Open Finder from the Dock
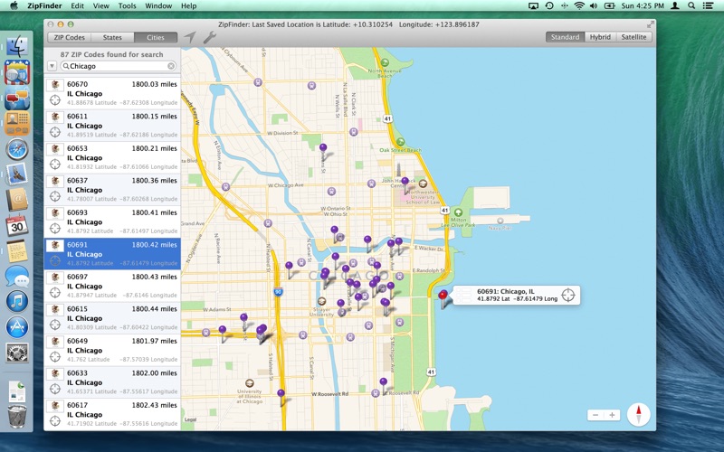This screenshot has height=452, width=724. coord(17,46)
